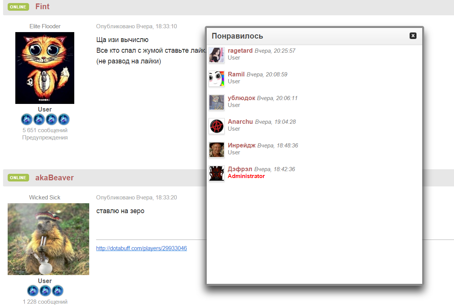Open Ramil's profile link
Image resolution: width=454 pixels, height=306 pixels.
pos(236,74)
